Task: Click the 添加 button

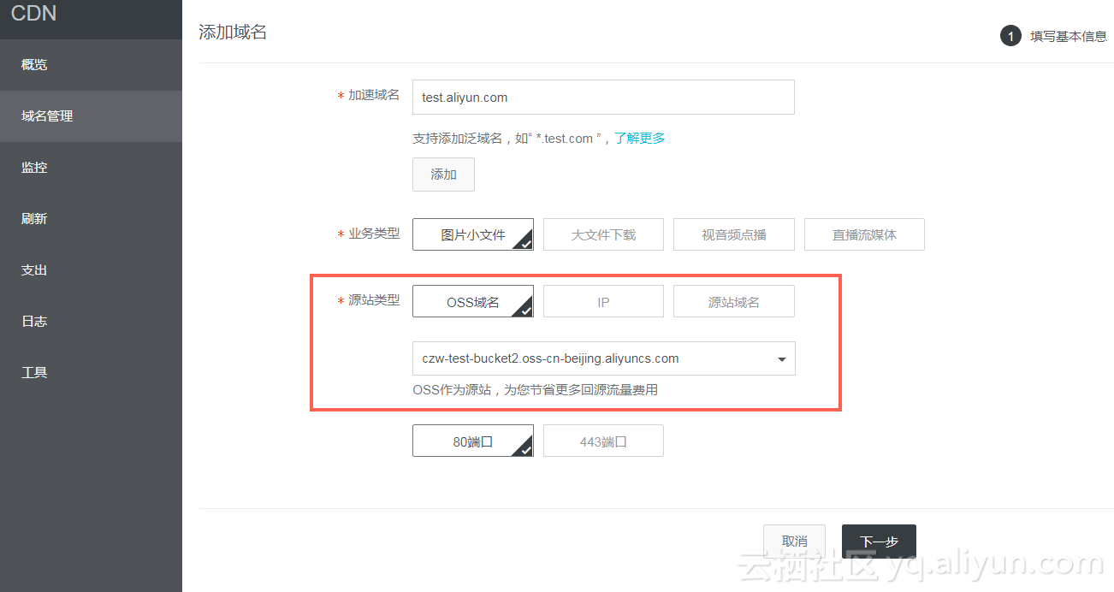Action: (x=443, y=175)
